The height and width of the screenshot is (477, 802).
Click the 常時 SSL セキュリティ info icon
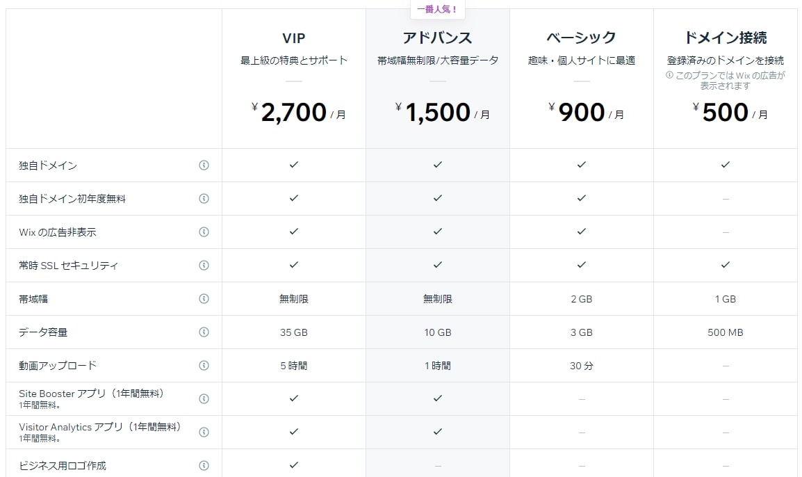[x=204, y=265]
